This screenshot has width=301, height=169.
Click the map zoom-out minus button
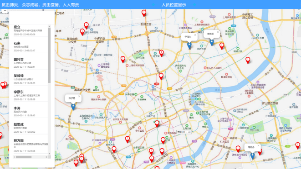tap(5, 11)
